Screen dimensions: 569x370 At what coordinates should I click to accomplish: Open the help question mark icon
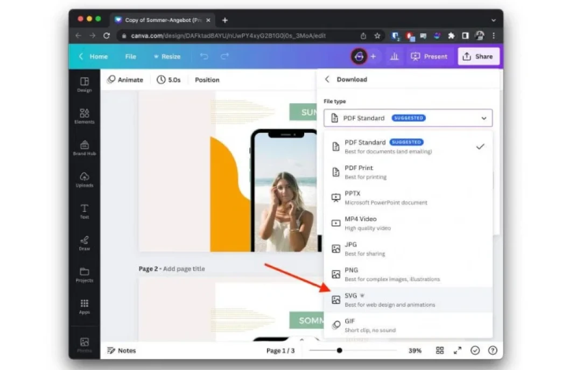tap(493, 351)
